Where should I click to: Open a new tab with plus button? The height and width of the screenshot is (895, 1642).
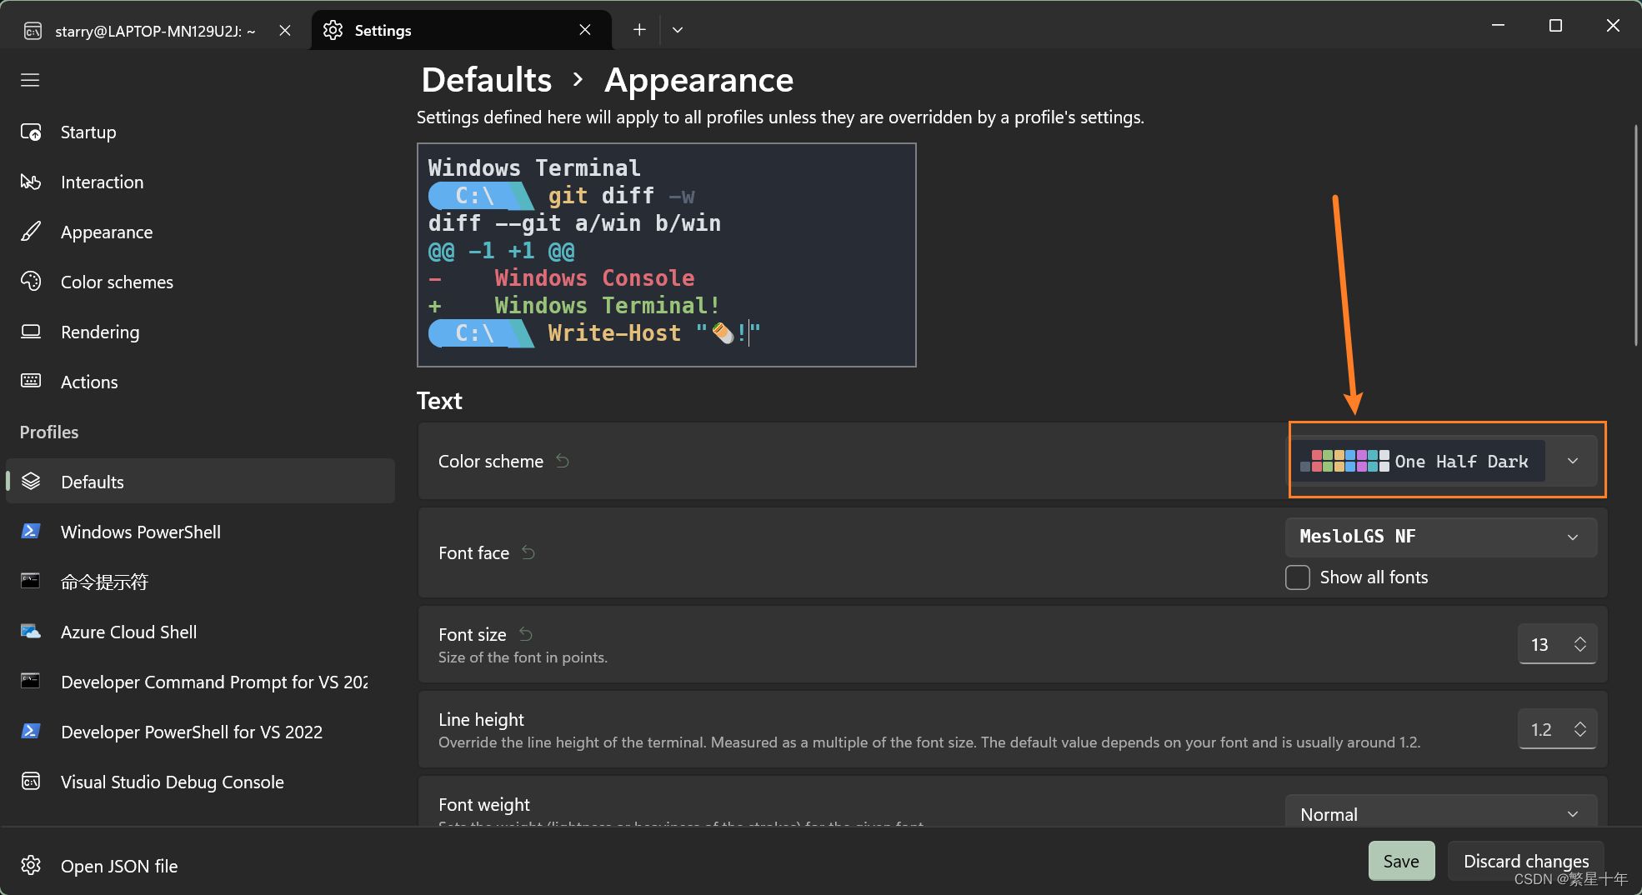click(639, 30)
